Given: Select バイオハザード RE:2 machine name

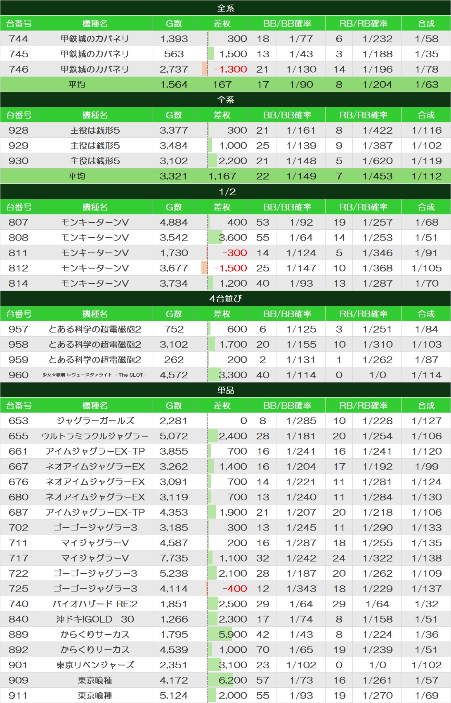Looking at the screenshot, I should click(x=95, y=604).
